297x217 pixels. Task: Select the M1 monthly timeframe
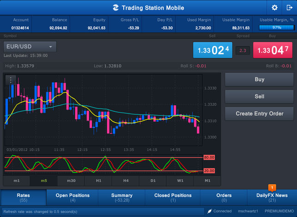point(207,181)
